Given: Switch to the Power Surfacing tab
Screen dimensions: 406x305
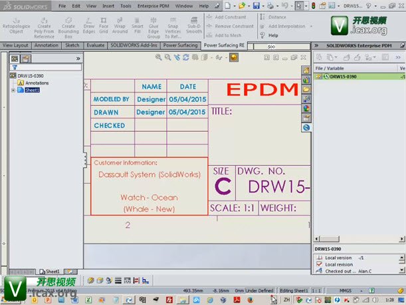Looking at the screenshot, I should click(x=179, y=45).
